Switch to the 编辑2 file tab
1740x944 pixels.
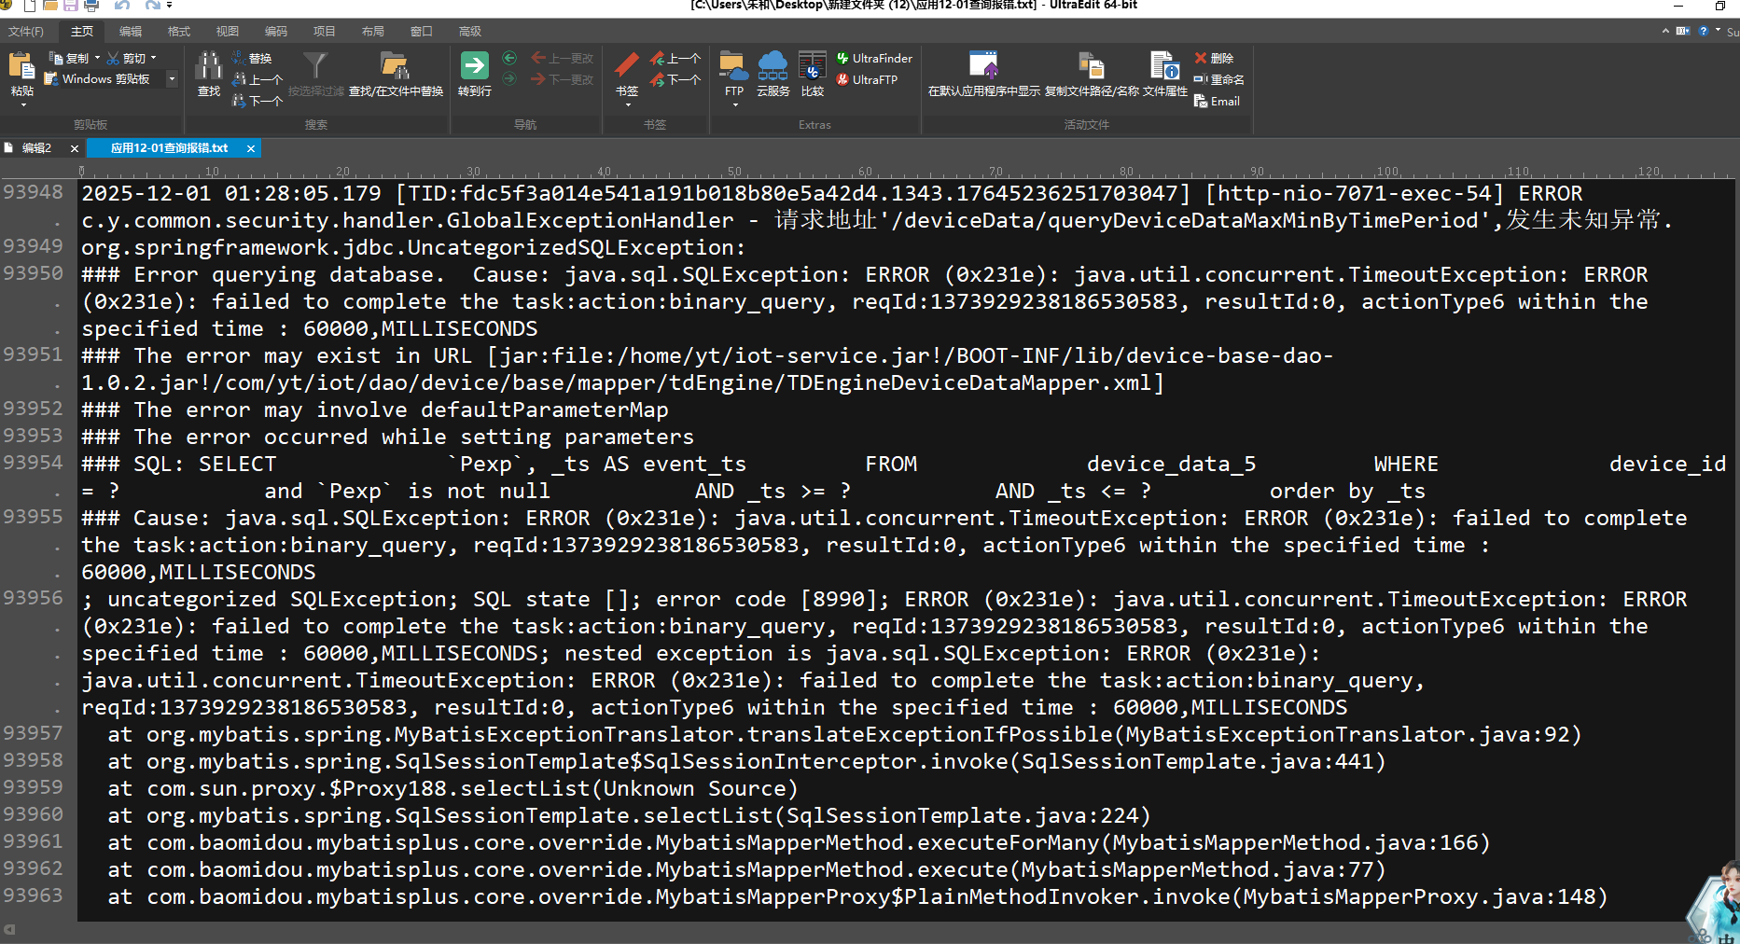(x=36, y=148)
